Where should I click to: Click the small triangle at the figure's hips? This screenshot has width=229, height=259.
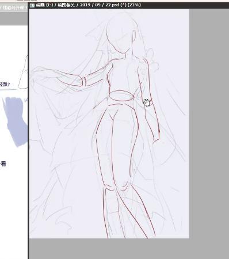tap(113, 114)
